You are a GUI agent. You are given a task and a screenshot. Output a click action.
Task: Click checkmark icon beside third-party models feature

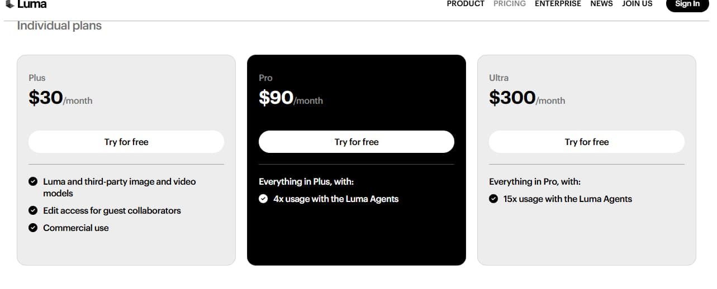click(33, 182)
